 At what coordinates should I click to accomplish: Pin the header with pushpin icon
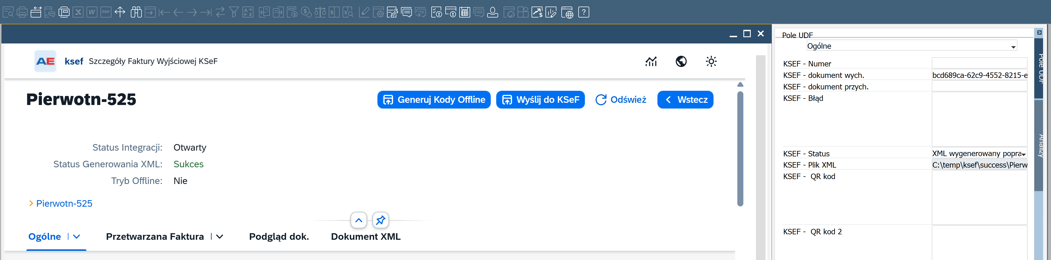pos(380,220)
